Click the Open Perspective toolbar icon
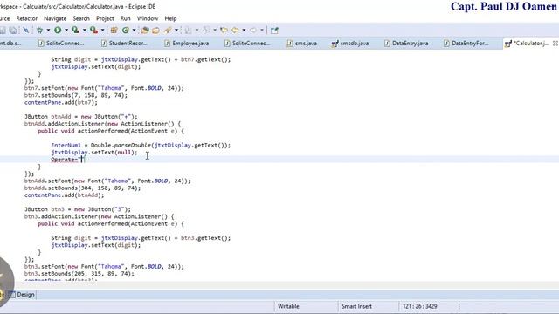Screen dimensions: 559x314 (x=274, y=31)
